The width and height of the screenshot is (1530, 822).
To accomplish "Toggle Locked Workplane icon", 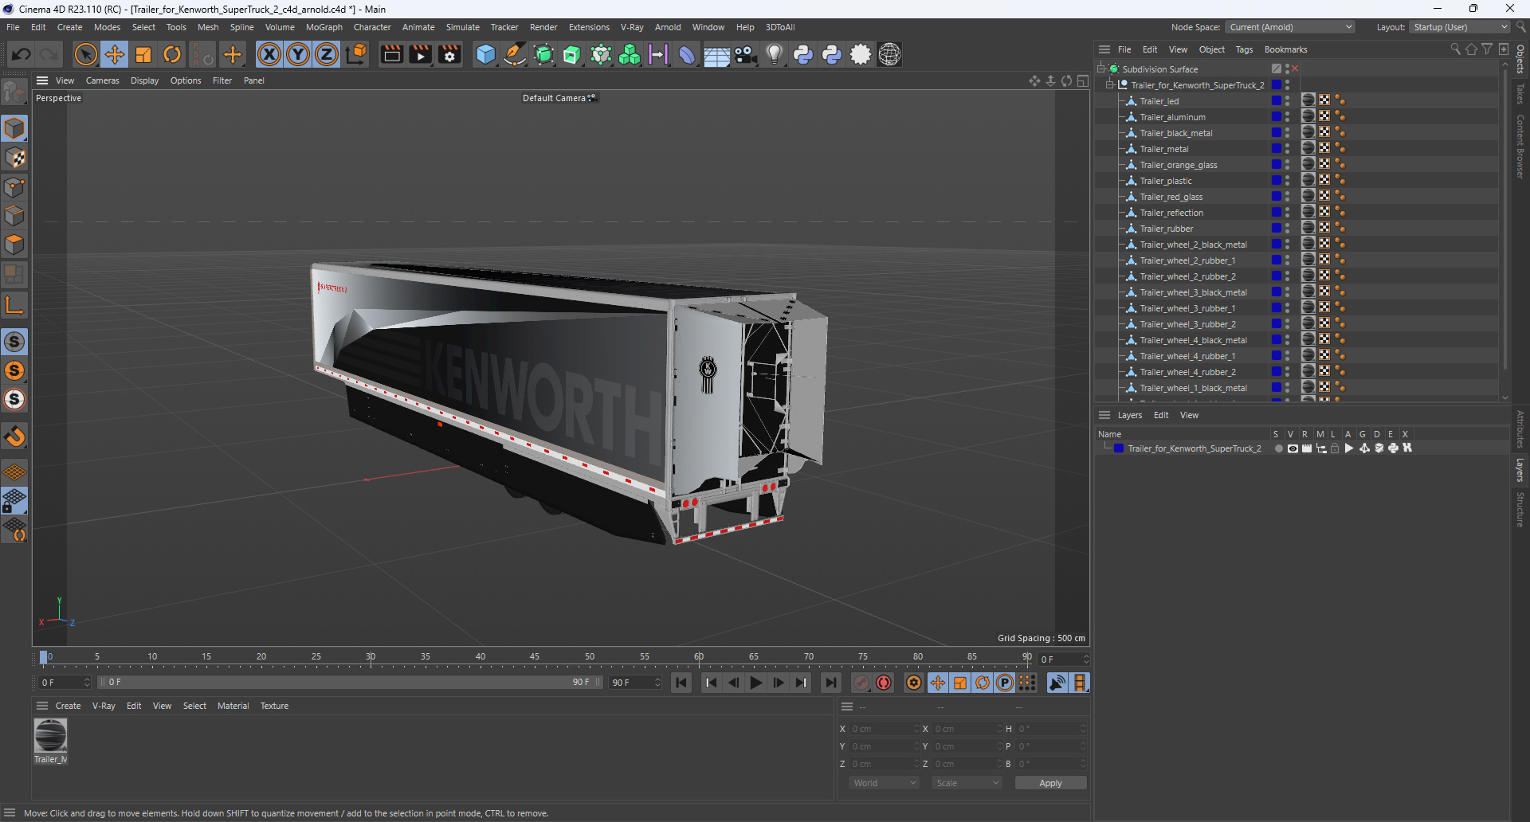I will (x=14, y=501).
